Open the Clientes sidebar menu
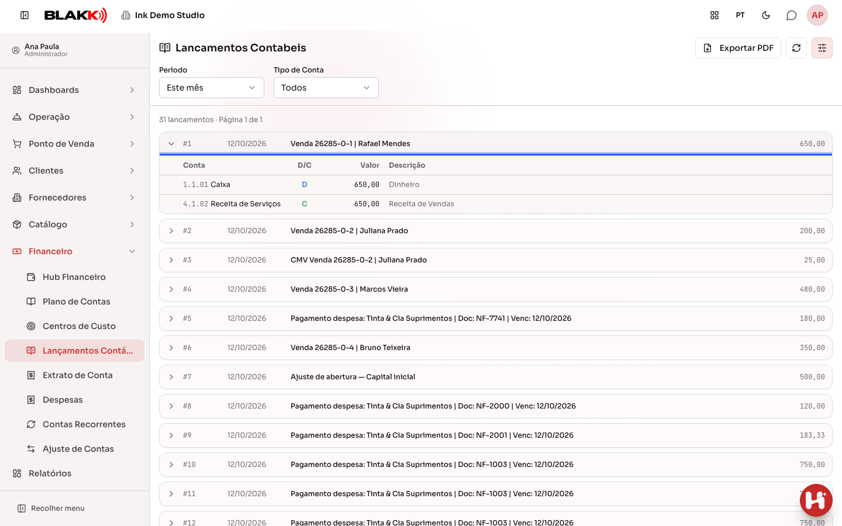This screenshot has height=526, width=842. pos(74,171)
